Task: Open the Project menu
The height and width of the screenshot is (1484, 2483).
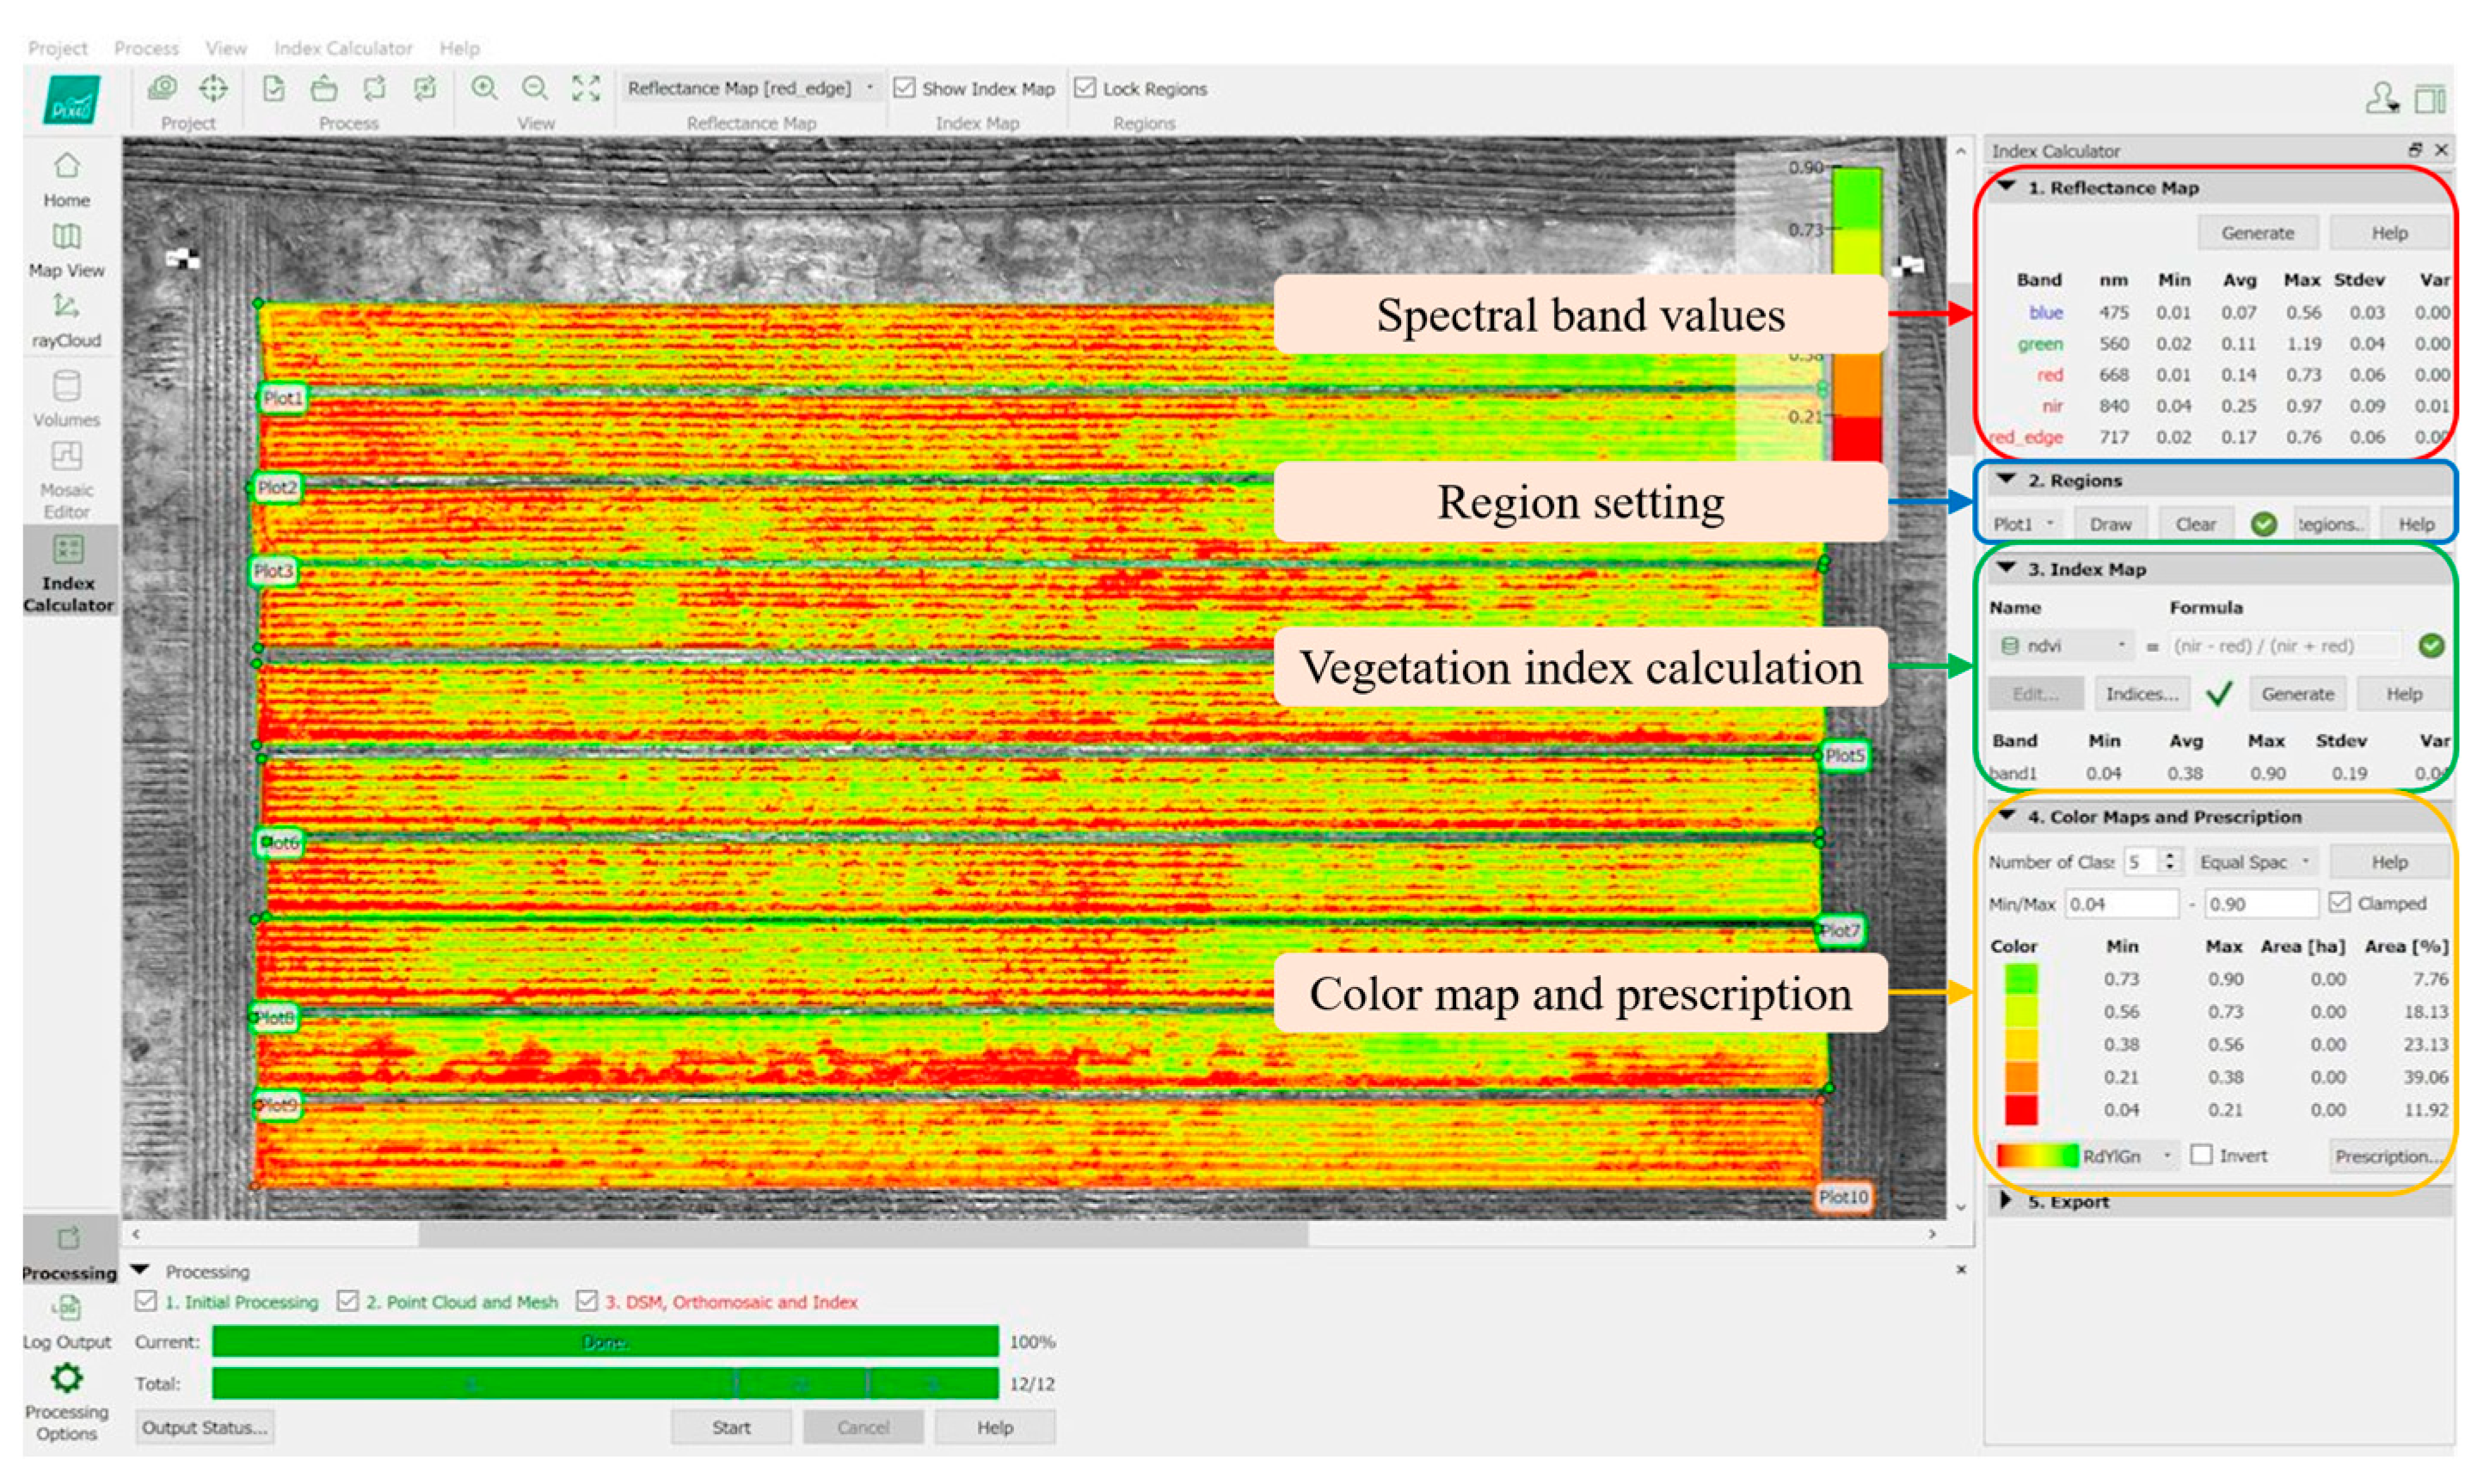Action: click(x=57, y=48)
